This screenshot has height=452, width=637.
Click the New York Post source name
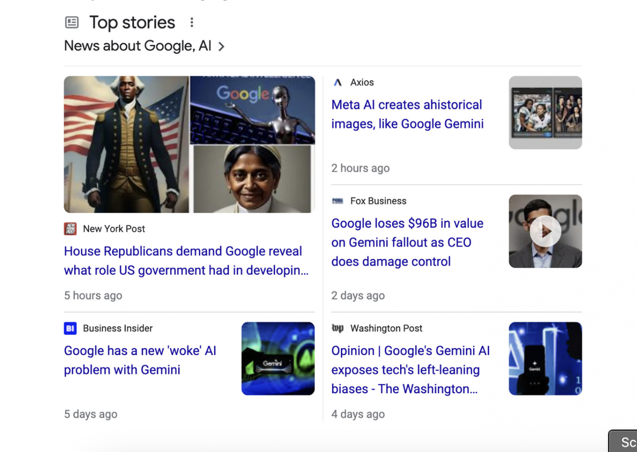(114, 229)
